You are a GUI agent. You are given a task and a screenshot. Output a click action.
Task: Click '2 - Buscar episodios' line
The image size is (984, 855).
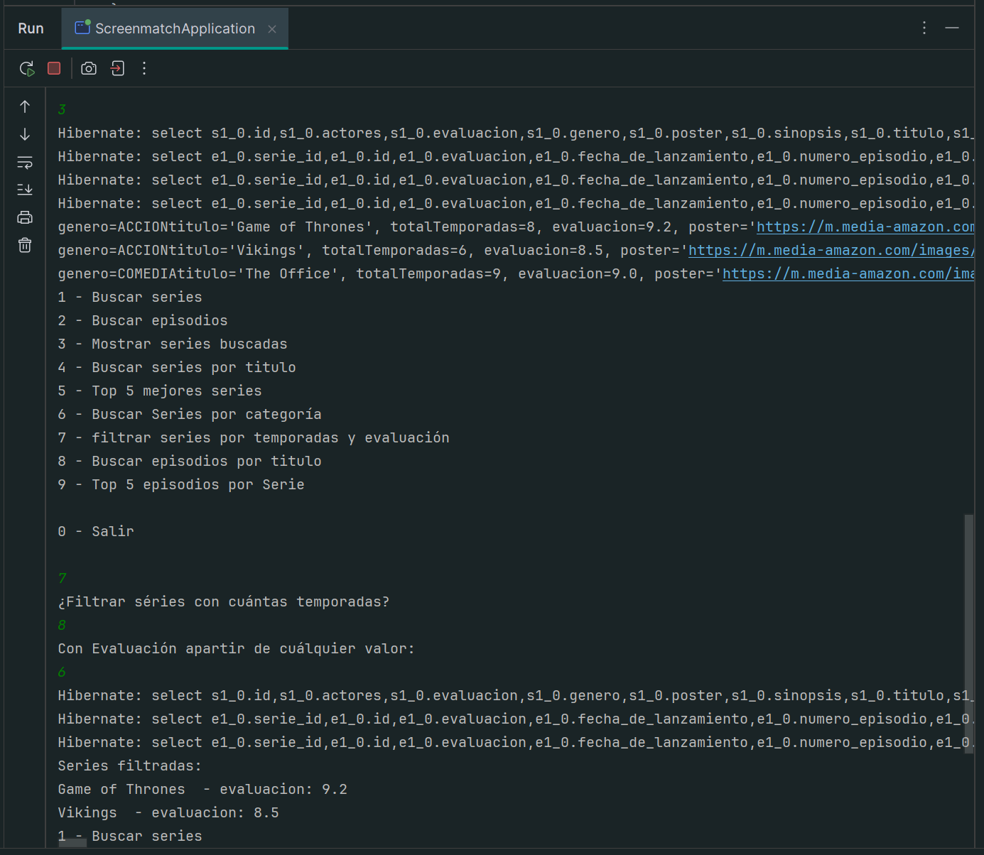coord(143,321)
